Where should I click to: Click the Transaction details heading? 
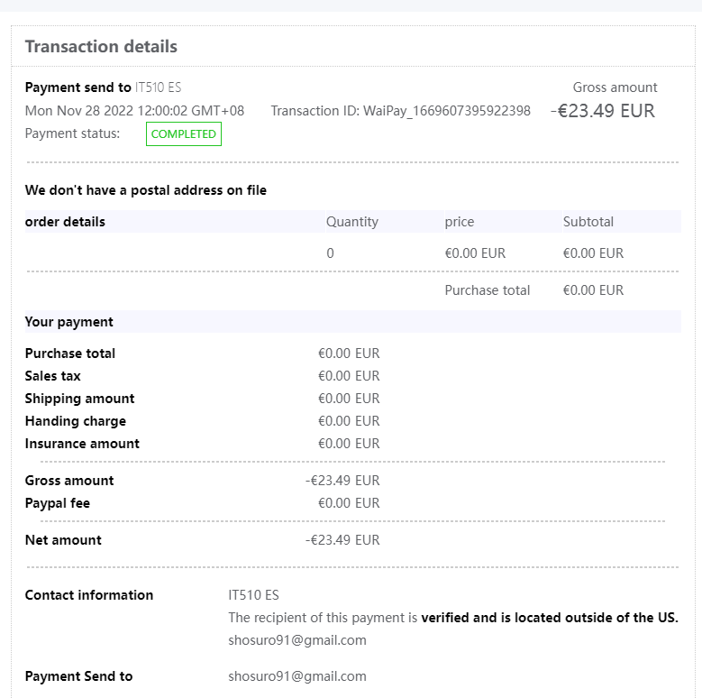point(101,47)
